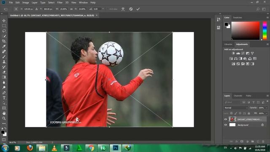This screenshot has height=152, width=270.
Task: Toggle lock position
Action: tap(240, 113)
